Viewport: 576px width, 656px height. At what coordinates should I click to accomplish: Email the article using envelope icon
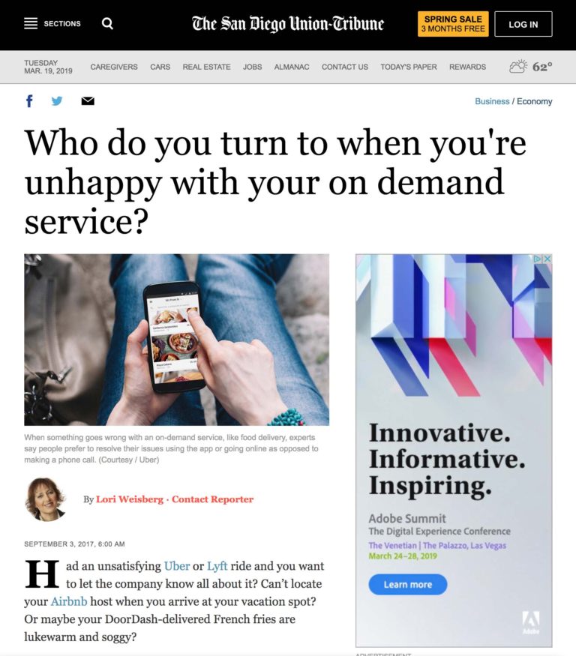[88, 100]
